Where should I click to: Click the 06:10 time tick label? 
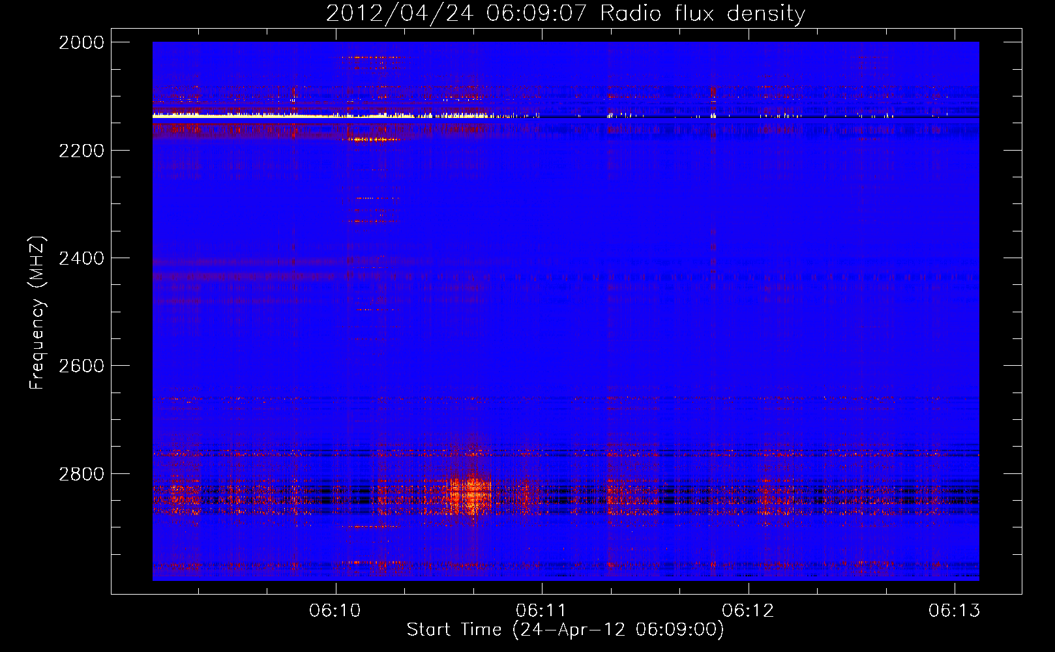(335, 610)
